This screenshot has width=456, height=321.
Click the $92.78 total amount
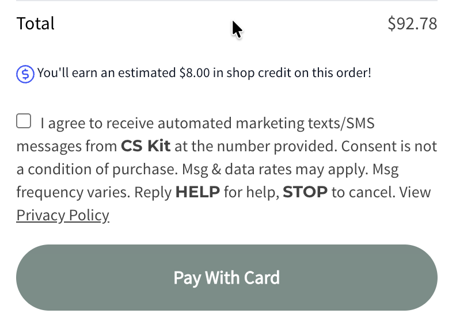412,24
